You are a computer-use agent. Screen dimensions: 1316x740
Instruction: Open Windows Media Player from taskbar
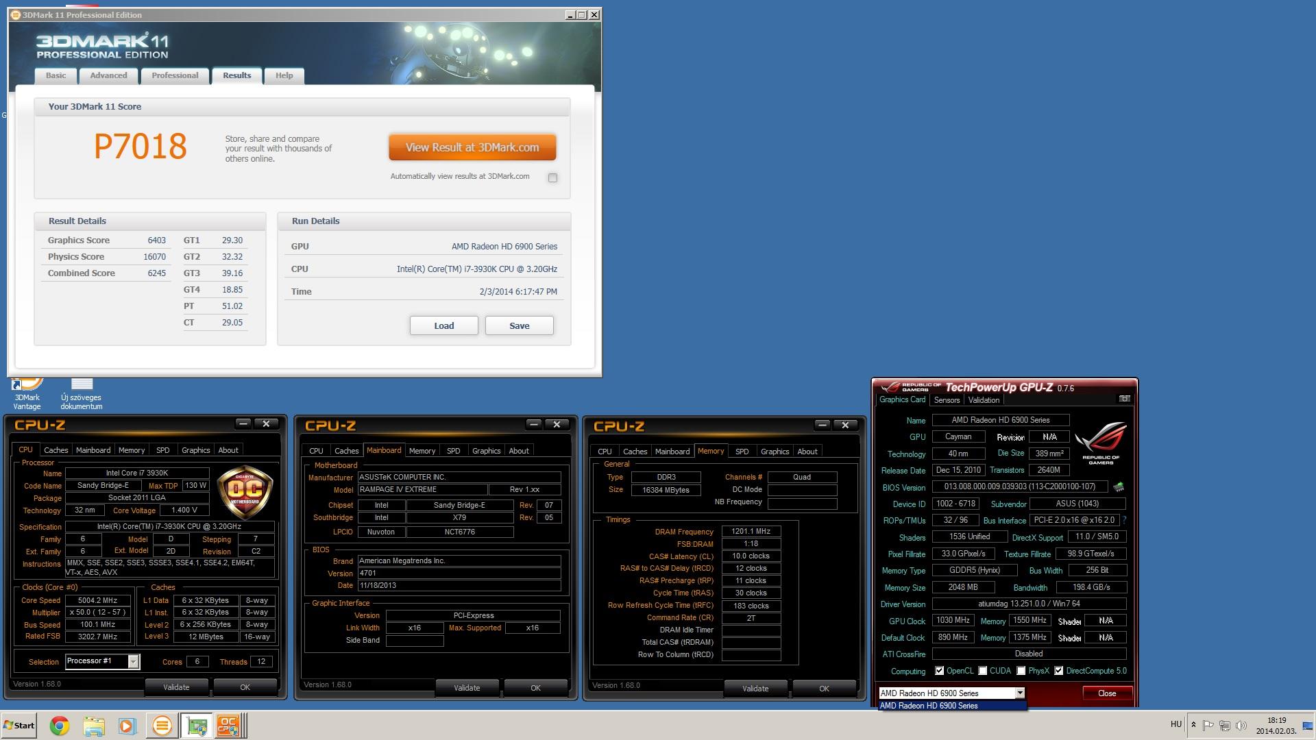click(x=127, y=726)
